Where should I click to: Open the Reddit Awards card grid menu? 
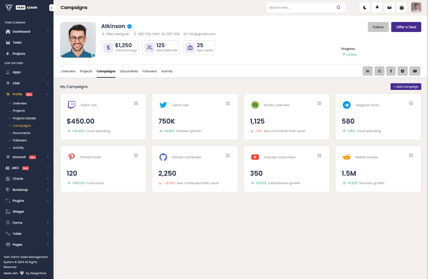[x=411, y=155]
